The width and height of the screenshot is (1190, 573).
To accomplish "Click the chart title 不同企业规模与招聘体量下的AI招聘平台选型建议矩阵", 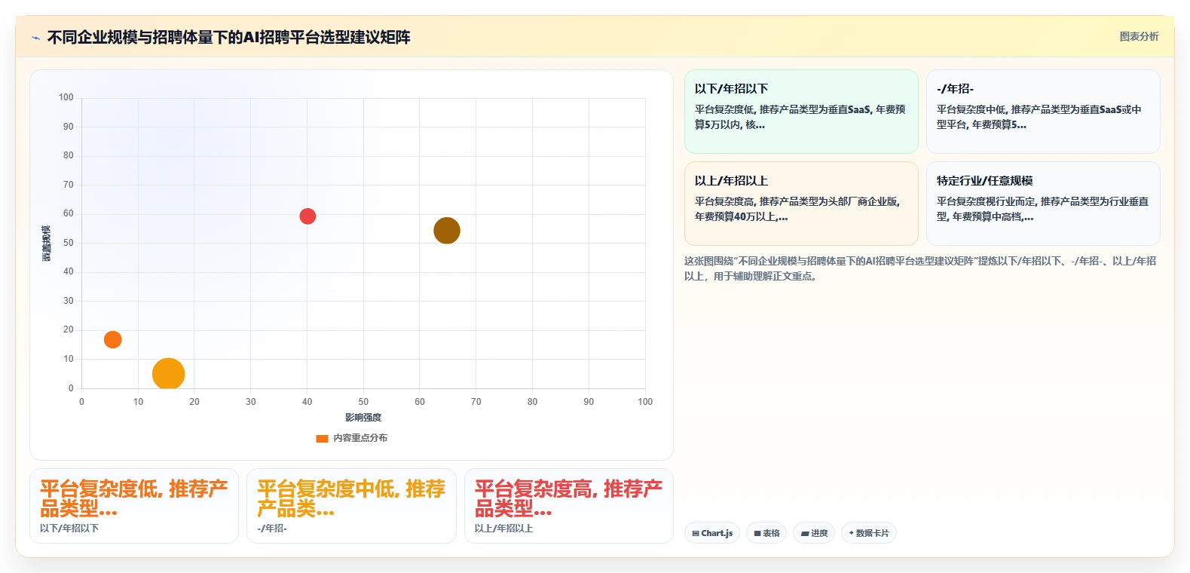I will pyautogui.click(x=229, y=37).
